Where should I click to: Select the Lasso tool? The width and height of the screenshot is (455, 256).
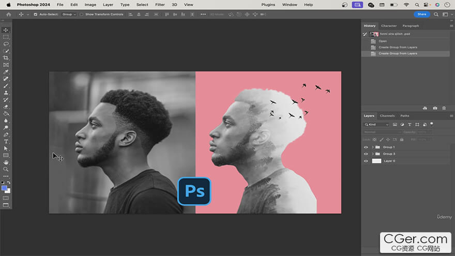point(6,44)
